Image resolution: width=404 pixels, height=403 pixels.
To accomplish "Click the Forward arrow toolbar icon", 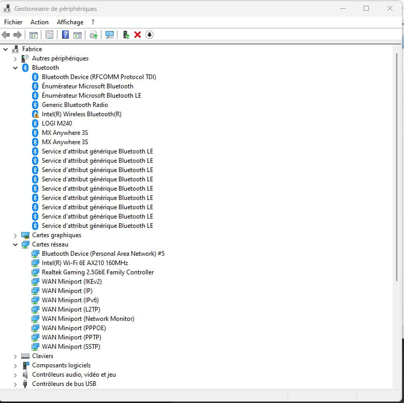I will click(x=18, y=35).
